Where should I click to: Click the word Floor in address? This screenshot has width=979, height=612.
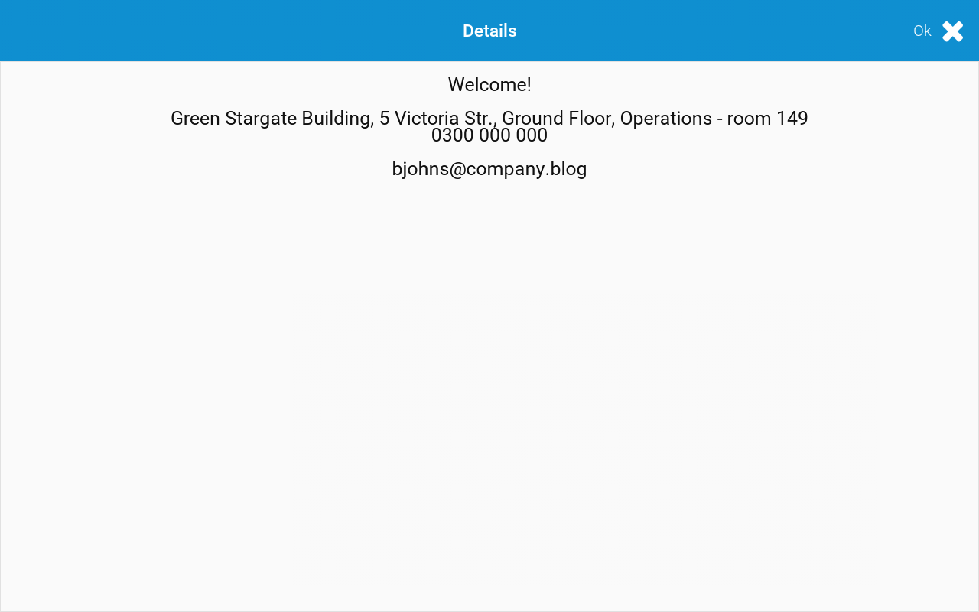[x=590, y=119]
